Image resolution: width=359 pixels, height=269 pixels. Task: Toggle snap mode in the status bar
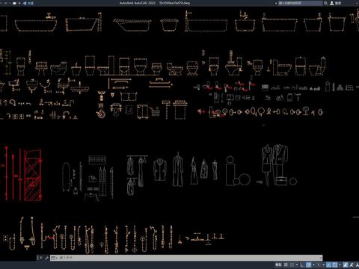(292, 265)
